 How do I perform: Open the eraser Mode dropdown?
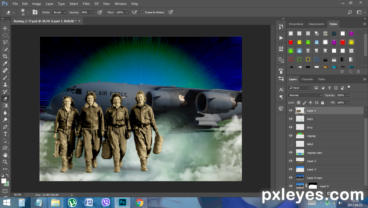(59, 12)
